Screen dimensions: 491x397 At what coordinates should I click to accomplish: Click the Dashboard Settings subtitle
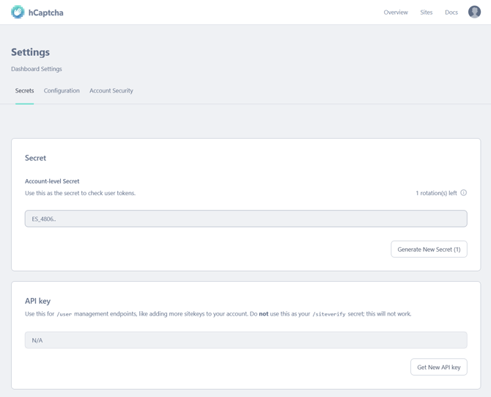coord(37,69)
